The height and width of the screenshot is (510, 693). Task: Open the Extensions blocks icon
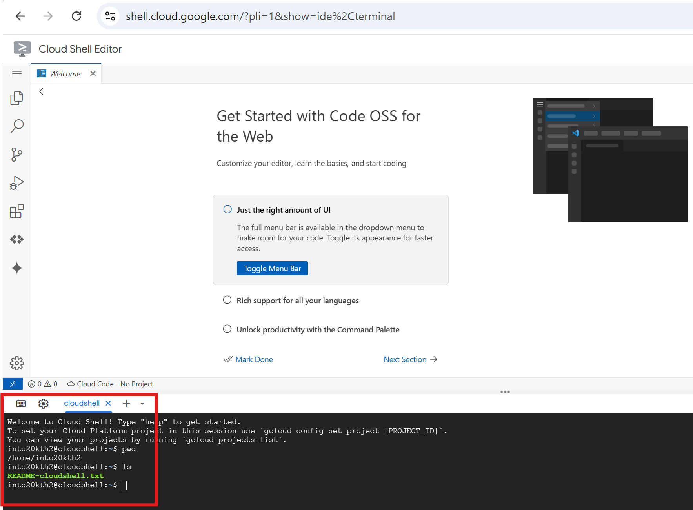tap(17, 211)
